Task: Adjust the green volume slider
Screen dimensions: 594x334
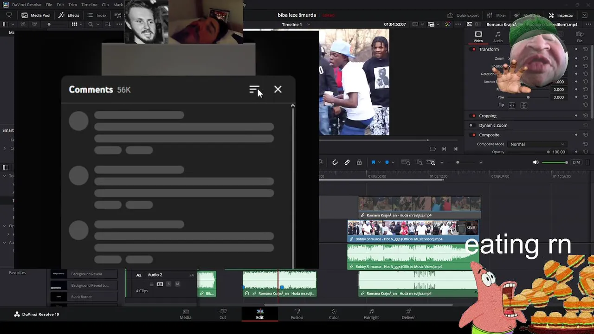Action: [x=555, y=162]
